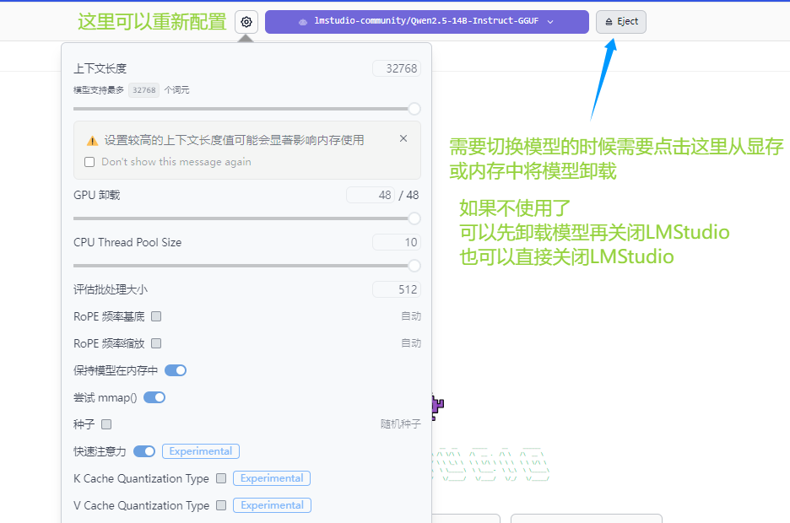
Task: Click the GPU 卸载 value field showing 48
Action: 371,195
